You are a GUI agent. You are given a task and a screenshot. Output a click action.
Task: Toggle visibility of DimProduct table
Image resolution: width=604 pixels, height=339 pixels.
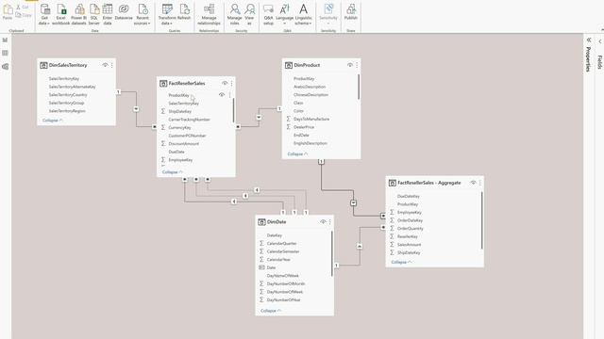[x=350, y=65]
